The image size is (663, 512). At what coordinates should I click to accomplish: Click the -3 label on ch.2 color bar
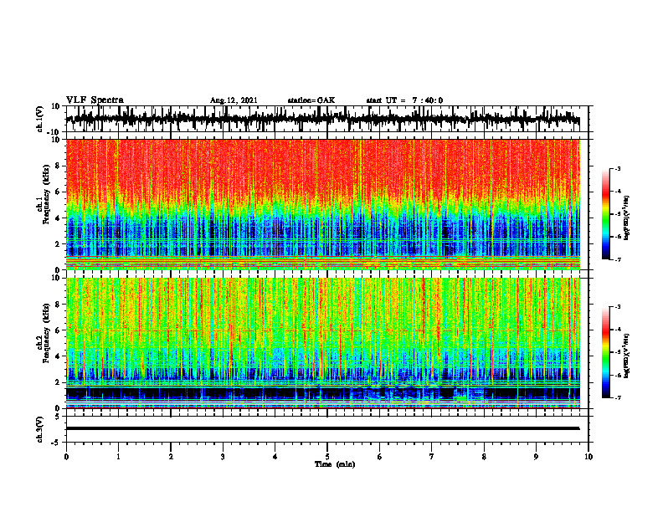[x=618, y=307]
